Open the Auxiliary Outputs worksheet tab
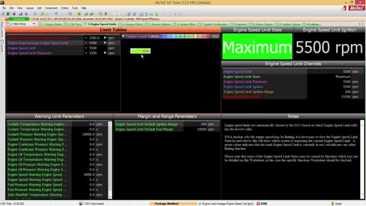 pyautogui.click(x=288, y=24)
